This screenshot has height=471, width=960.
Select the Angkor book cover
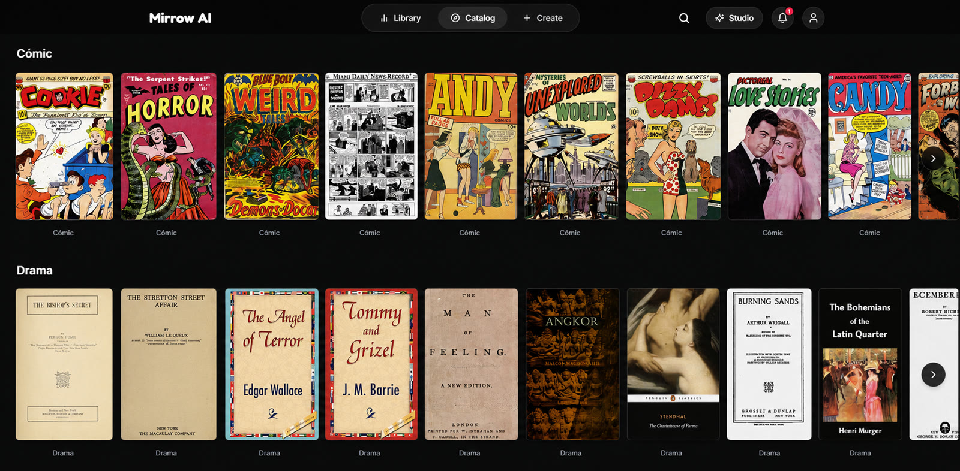click(x=572, y=364)
